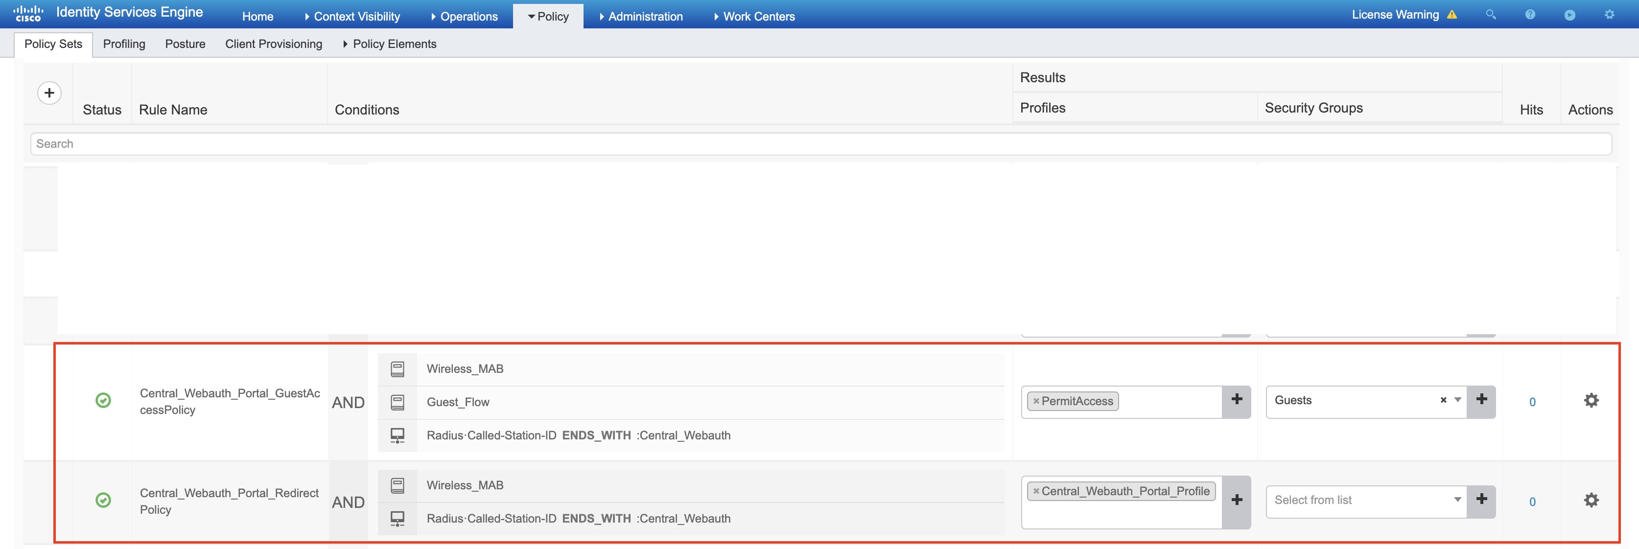Select Central_Webauth_Portal_Redirect Policy rule name
Image resolution: width=1639 pixels, height=549 pixels.
point(229,501)
